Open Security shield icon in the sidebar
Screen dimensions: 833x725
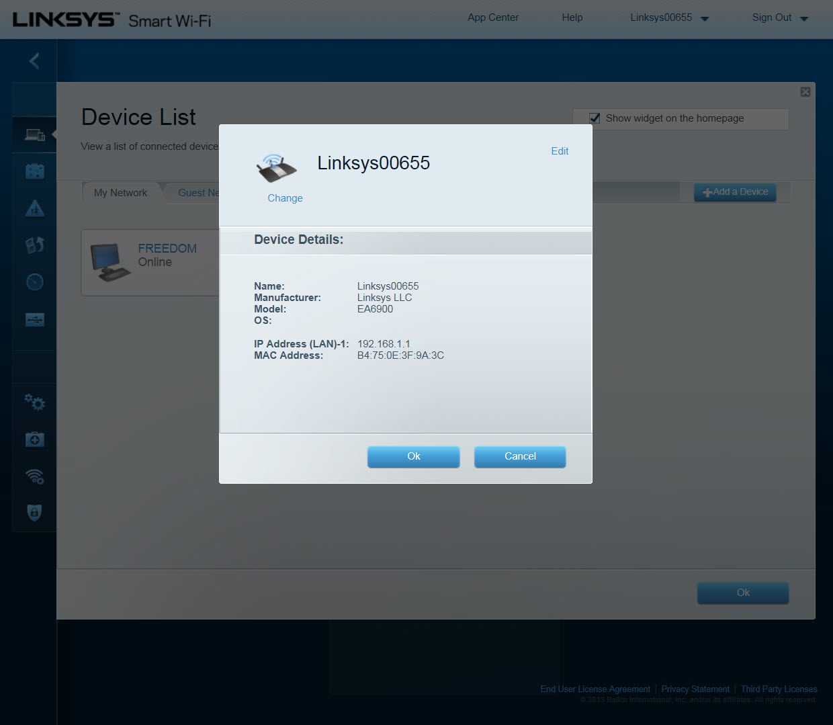(x=35, y=513)
